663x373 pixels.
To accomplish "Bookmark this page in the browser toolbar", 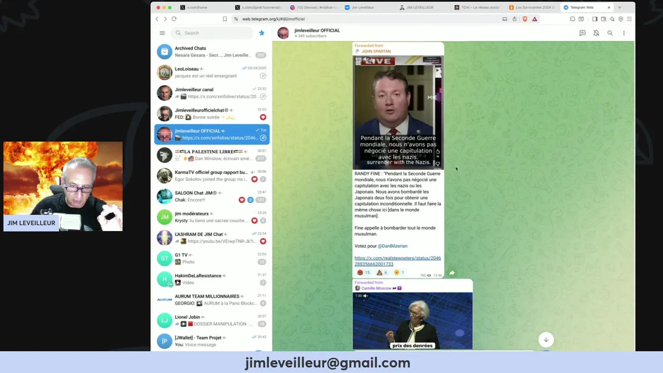I will click(x=225, y=19).
